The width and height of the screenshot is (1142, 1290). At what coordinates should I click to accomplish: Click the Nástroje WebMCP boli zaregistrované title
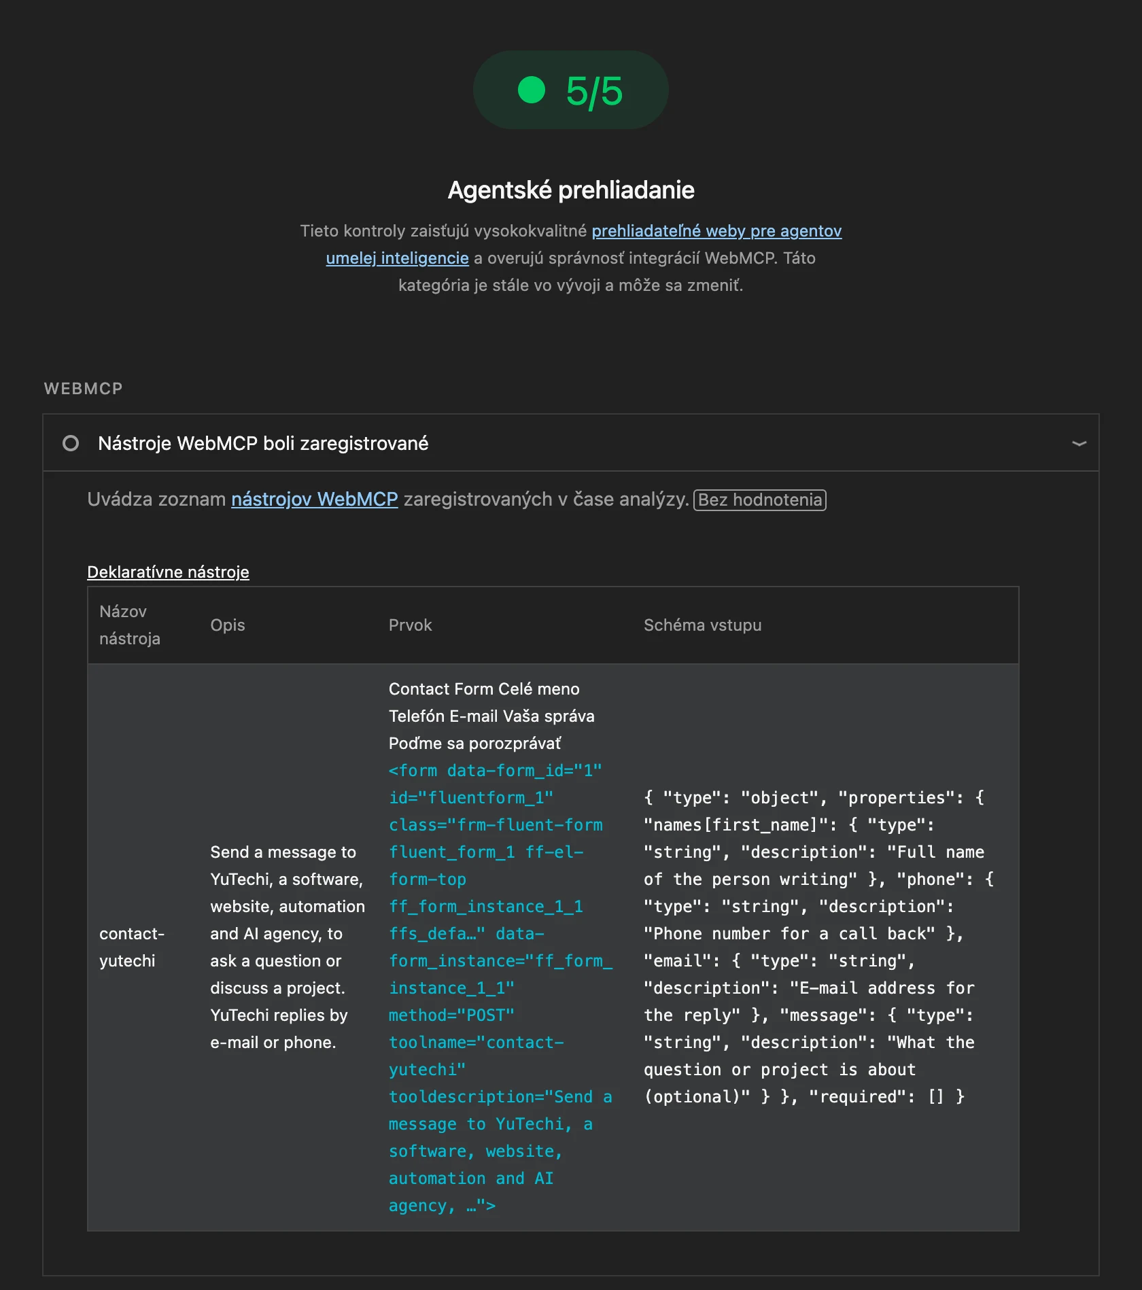[263, 443]
